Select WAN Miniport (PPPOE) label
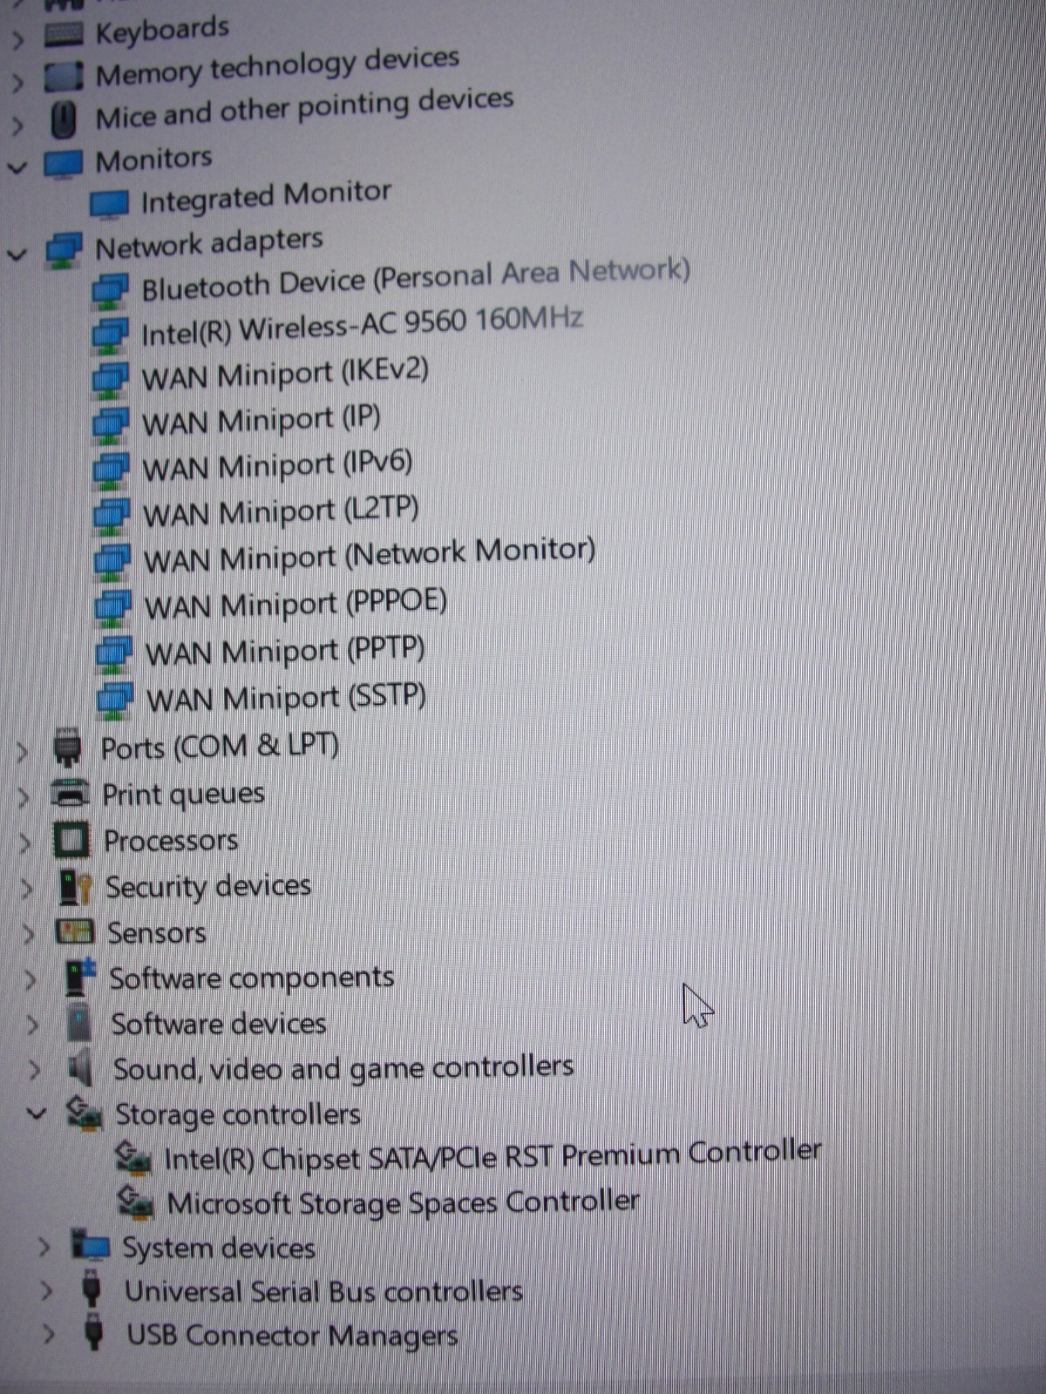1046x1394 pixels. [295, 604]
